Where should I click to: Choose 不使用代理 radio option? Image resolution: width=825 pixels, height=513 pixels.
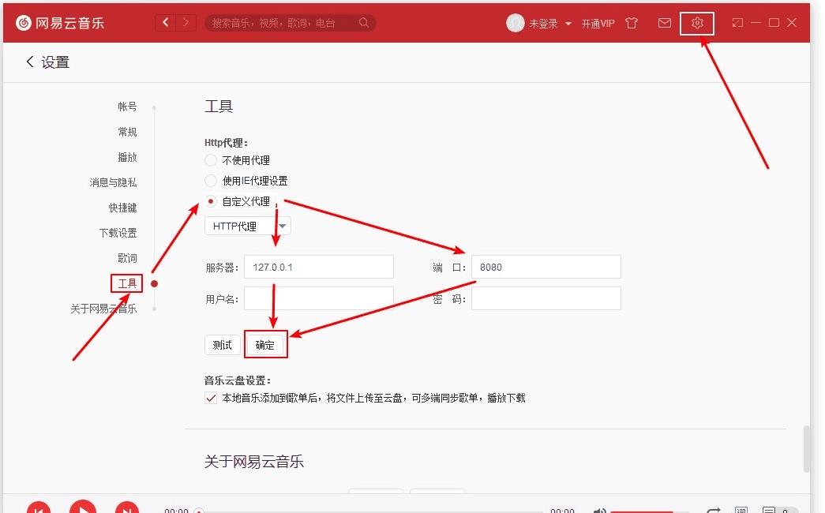coord(211,160)
